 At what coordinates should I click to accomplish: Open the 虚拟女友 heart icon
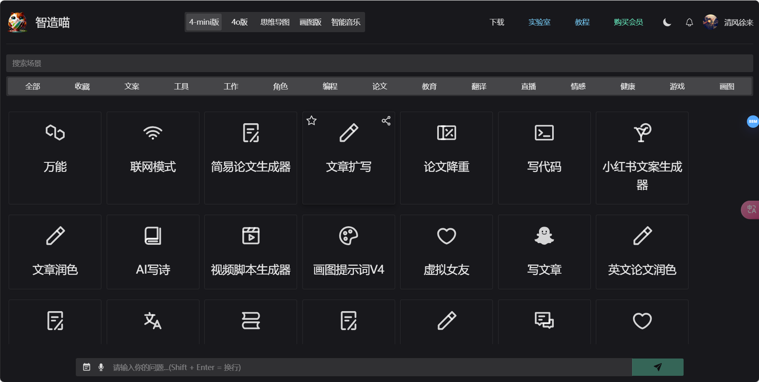click(446, 236)
